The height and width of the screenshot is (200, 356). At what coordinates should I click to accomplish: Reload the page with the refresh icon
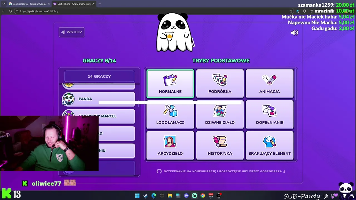coord(10,11)
